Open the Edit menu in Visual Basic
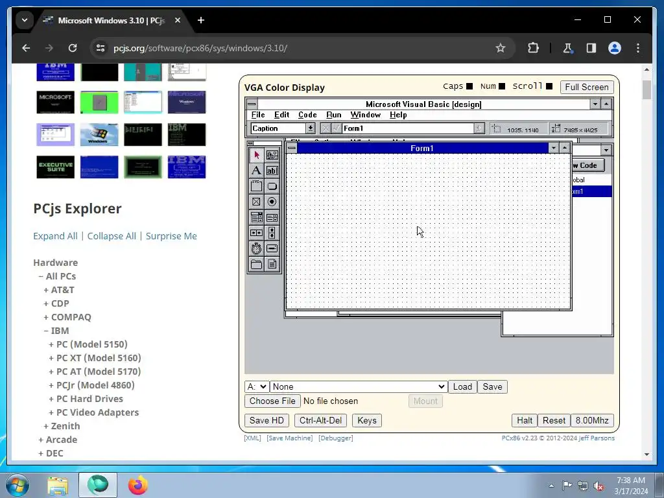This screenshot has height=498, width=664. tap(281, 115)
